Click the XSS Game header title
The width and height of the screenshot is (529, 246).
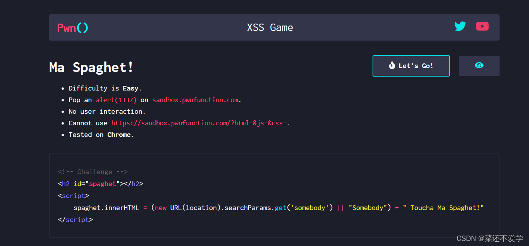270,27
